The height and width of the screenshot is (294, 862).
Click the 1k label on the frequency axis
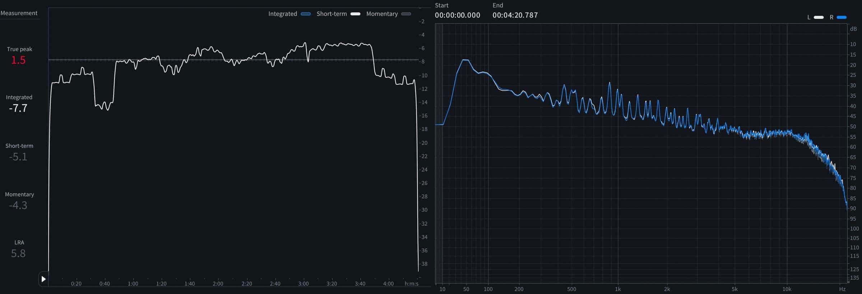618,289
